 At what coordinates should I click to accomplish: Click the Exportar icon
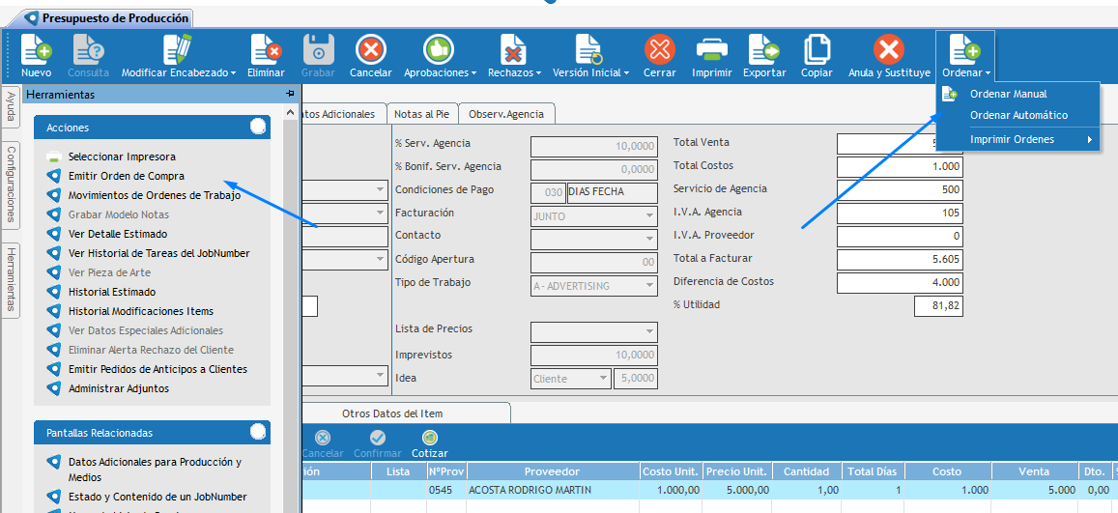coord(764,49)
